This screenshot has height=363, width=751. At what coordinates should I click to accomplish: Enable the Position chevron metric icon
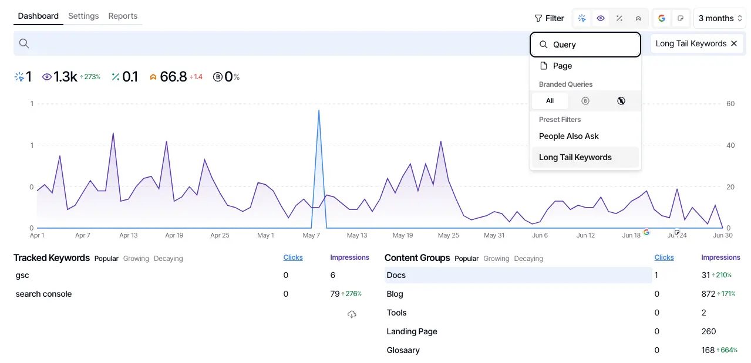638,18
